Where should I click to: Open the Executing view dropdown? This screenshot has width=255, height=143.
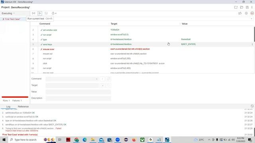[8, 13]
